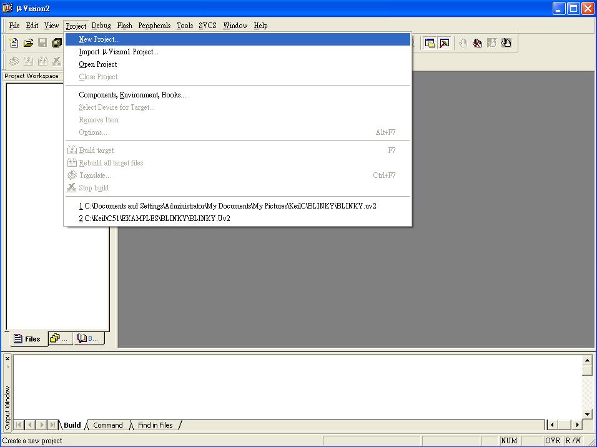Viewport: 597px width, 447px height.
Task: Click Open Project in the menu
Action: (98, 64)
